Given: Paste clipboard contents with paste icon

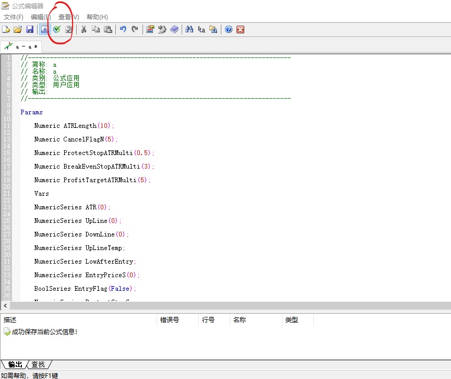Looking at the screenshot, I should (108, 29).
